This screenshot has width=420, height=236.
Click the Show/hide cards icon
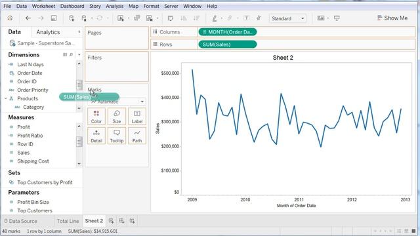(x=321, y=18)
